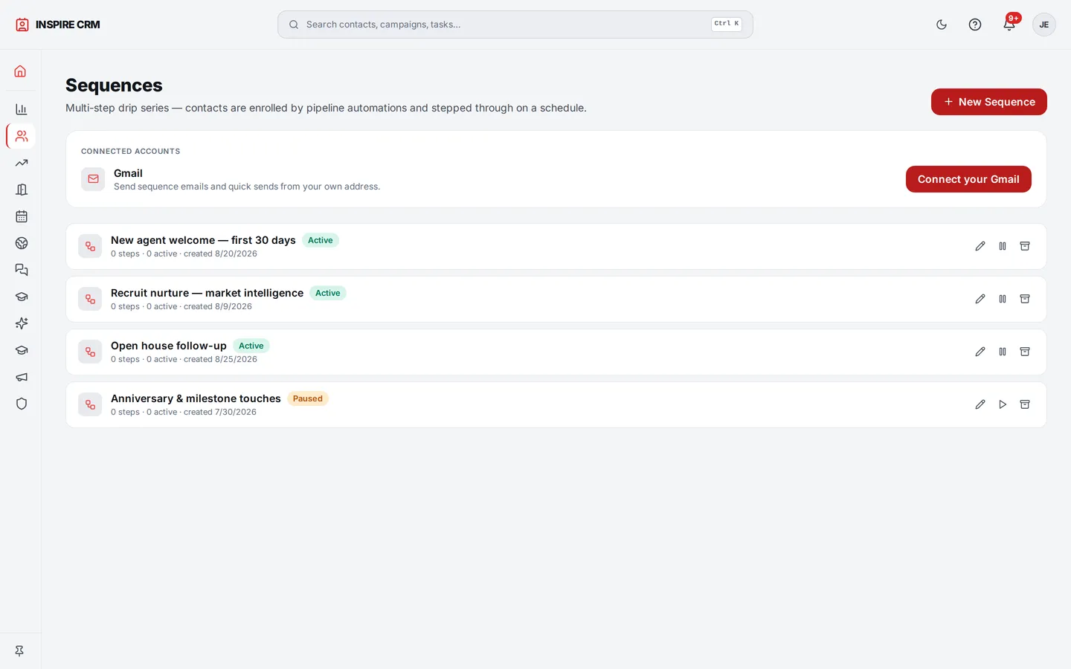Edit the Open house follow-up sequence
This screenshot has width=1071, height=669.
tap(980, 352)
